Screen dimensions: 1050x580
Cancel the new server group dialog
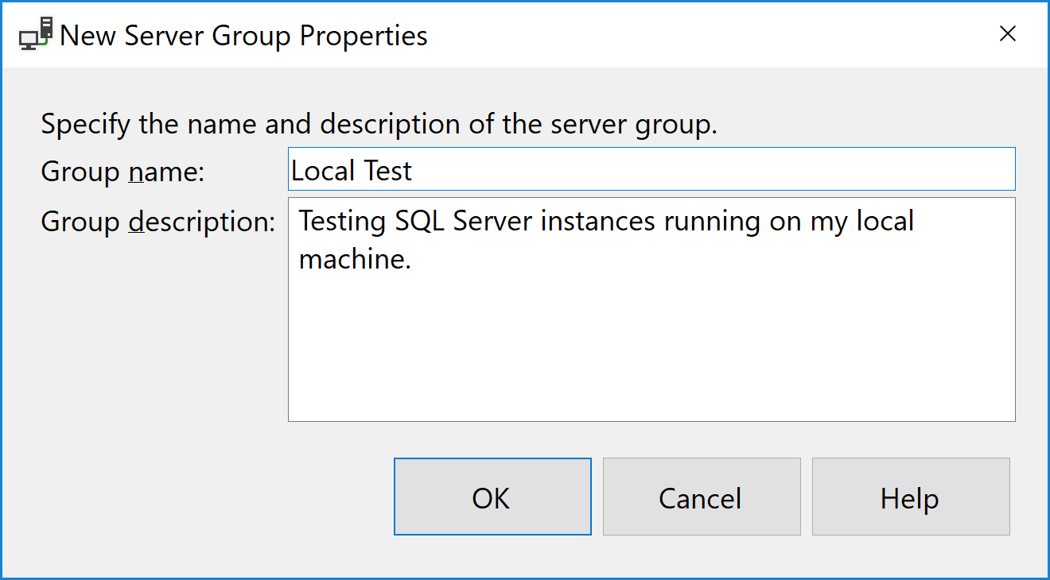(701, 497)
